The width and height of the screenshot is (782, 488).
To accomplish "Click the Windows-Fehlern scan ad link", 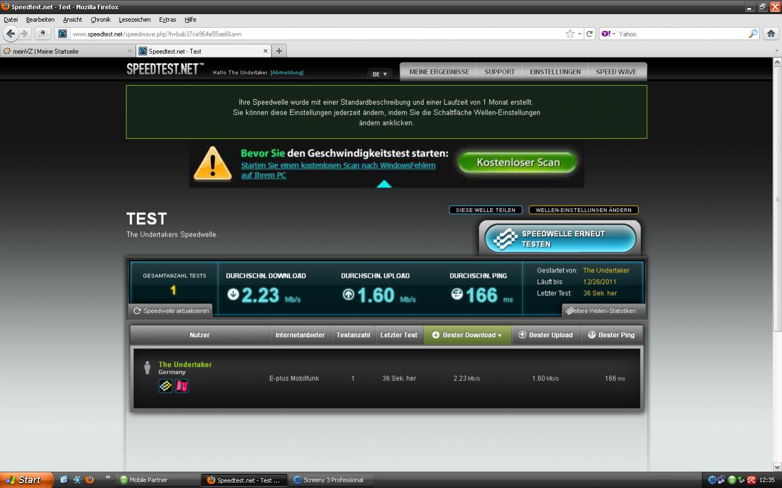I will pos(338,170).
